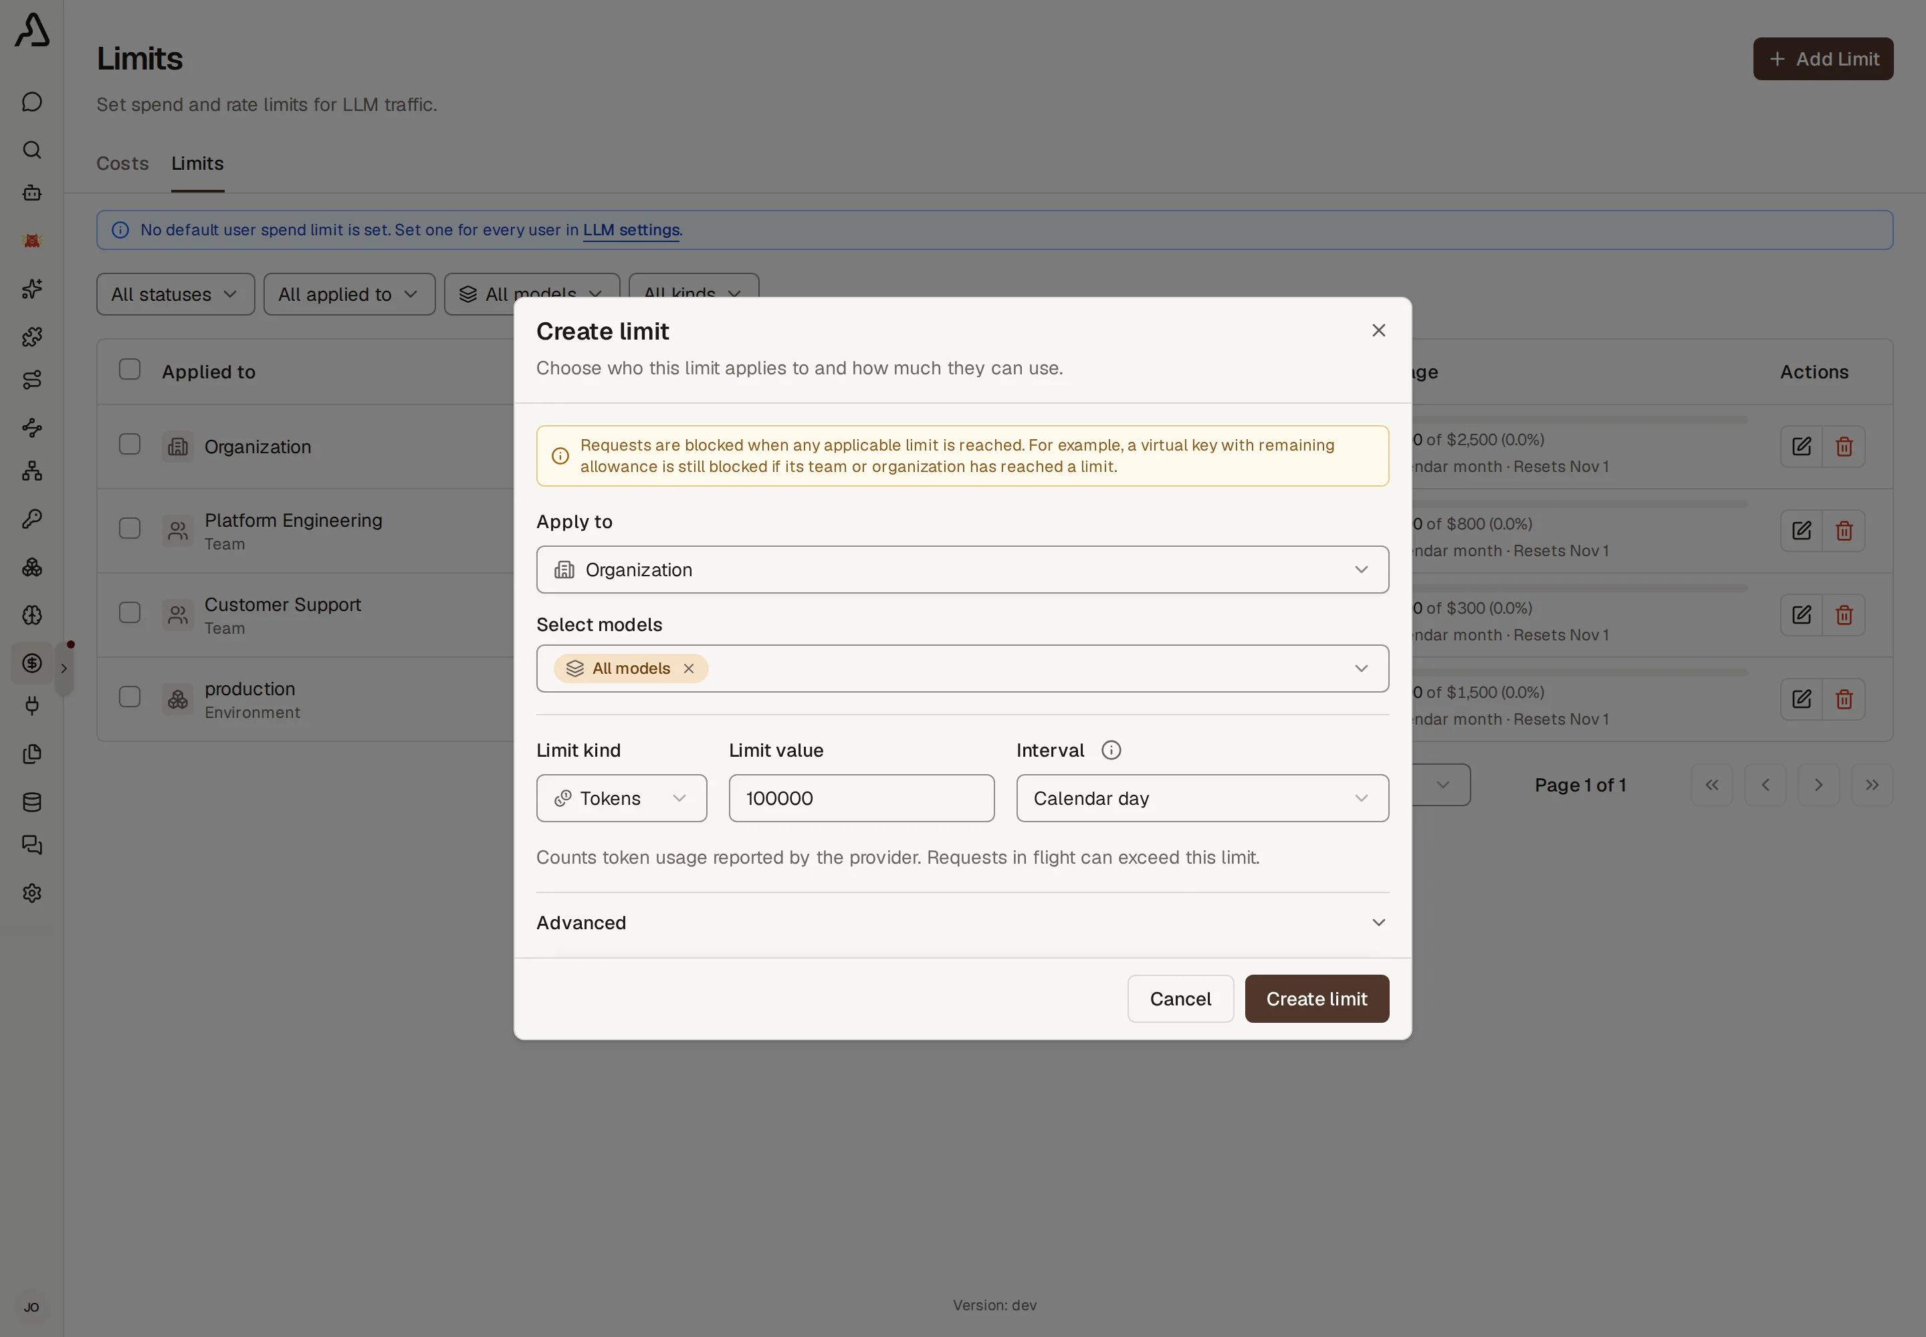Click the database cylinder sidebar icon
The height and width of the screenshot is (1337, 1926).
coord(32,802)
